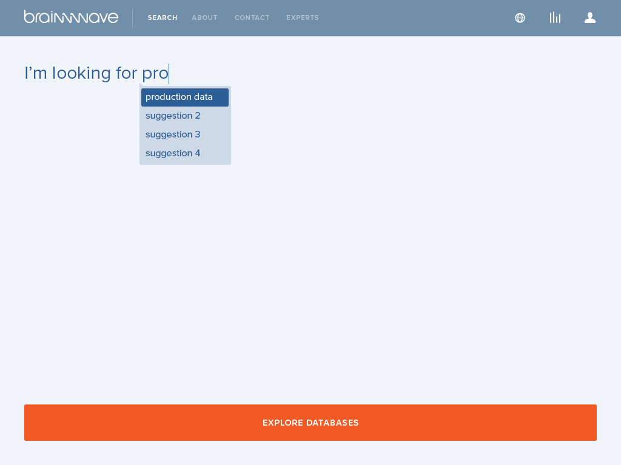Open the Experts section
This screenshot has height=465, width=621.
(303, 18)
